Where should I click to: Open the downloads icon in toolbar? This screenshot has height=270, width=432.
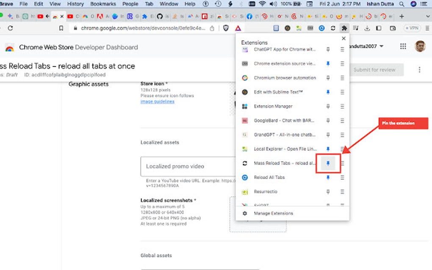(367, 28)
